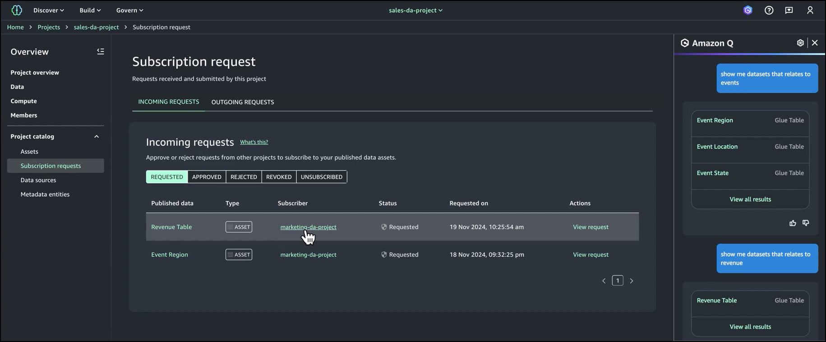The width and height of the screenshot is (826, 342).
Task: Click the revenue datasets chat message
Action: (x=767, y=258)
